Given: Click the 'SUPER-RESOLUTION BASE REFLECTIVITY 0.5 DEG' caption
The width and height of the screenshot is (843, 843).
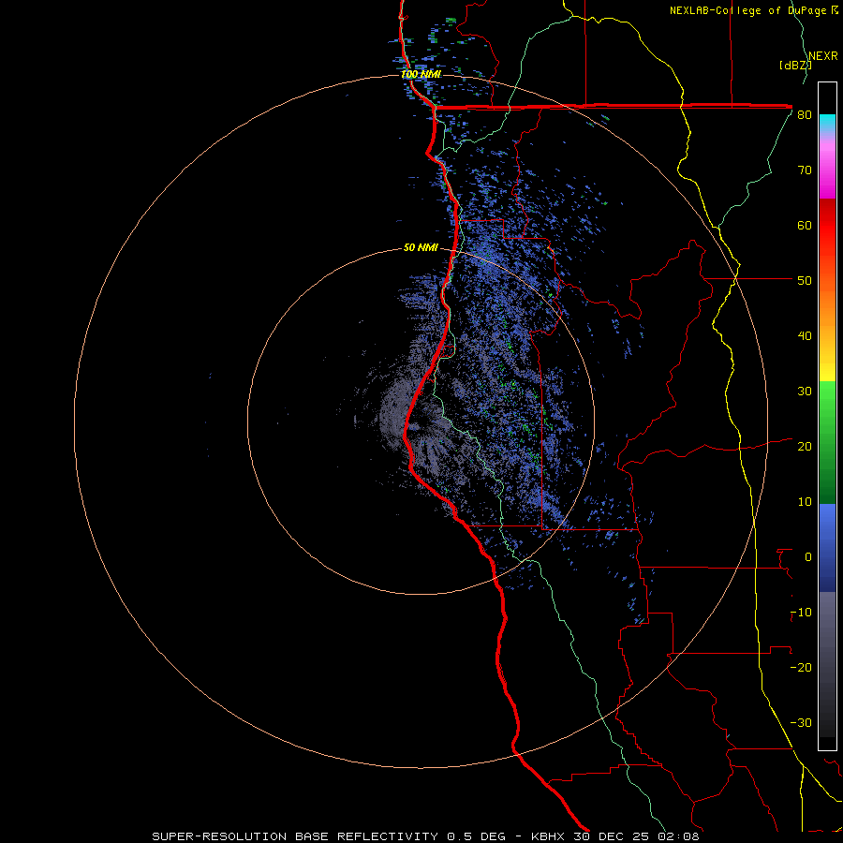Looking at the screenshot, I should click(329, 836).
